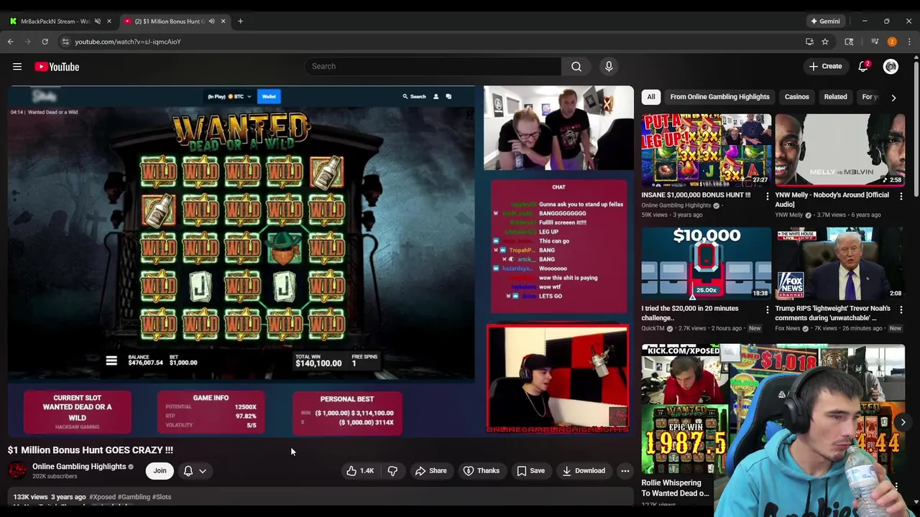Unmute the MrBackPackN Stream tab

click(x=98, y=21)
